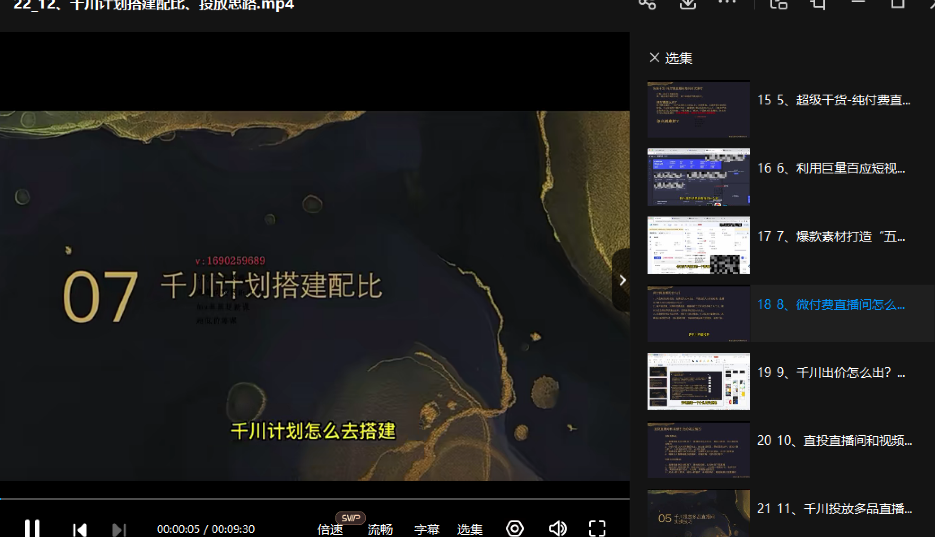Toggle the 选集 episode list button
This screenshot has width=935, height=537.
click(x=470, y=529)
